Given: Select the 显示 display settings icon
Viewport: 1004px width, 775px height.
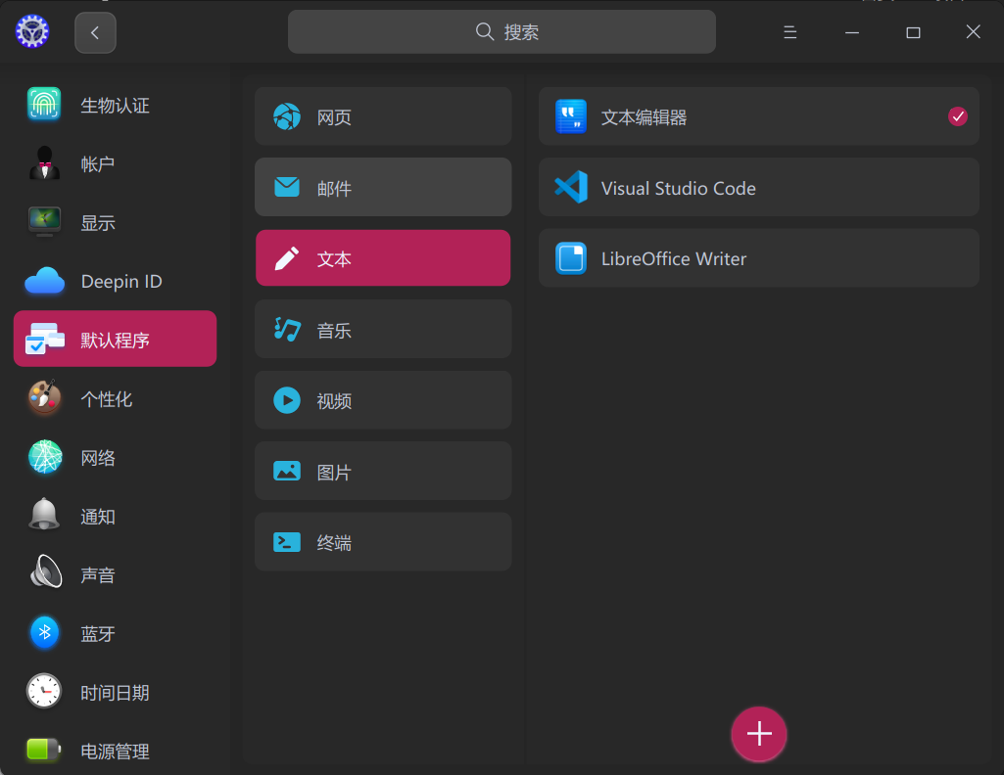Looking at the screenshot, I should [x=44, y=222].
